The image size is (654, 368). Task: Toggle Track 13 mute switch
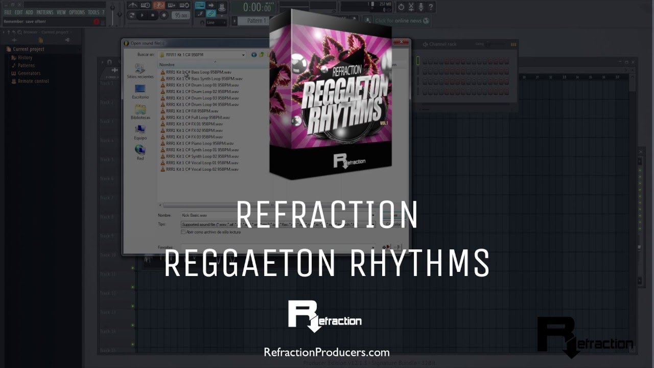coord(132,325)
